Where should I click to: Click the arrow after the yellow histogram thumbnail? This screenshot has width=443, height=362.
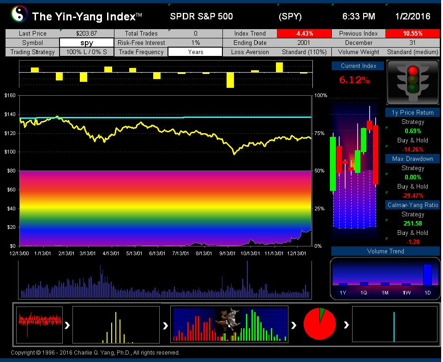[165, 326]
